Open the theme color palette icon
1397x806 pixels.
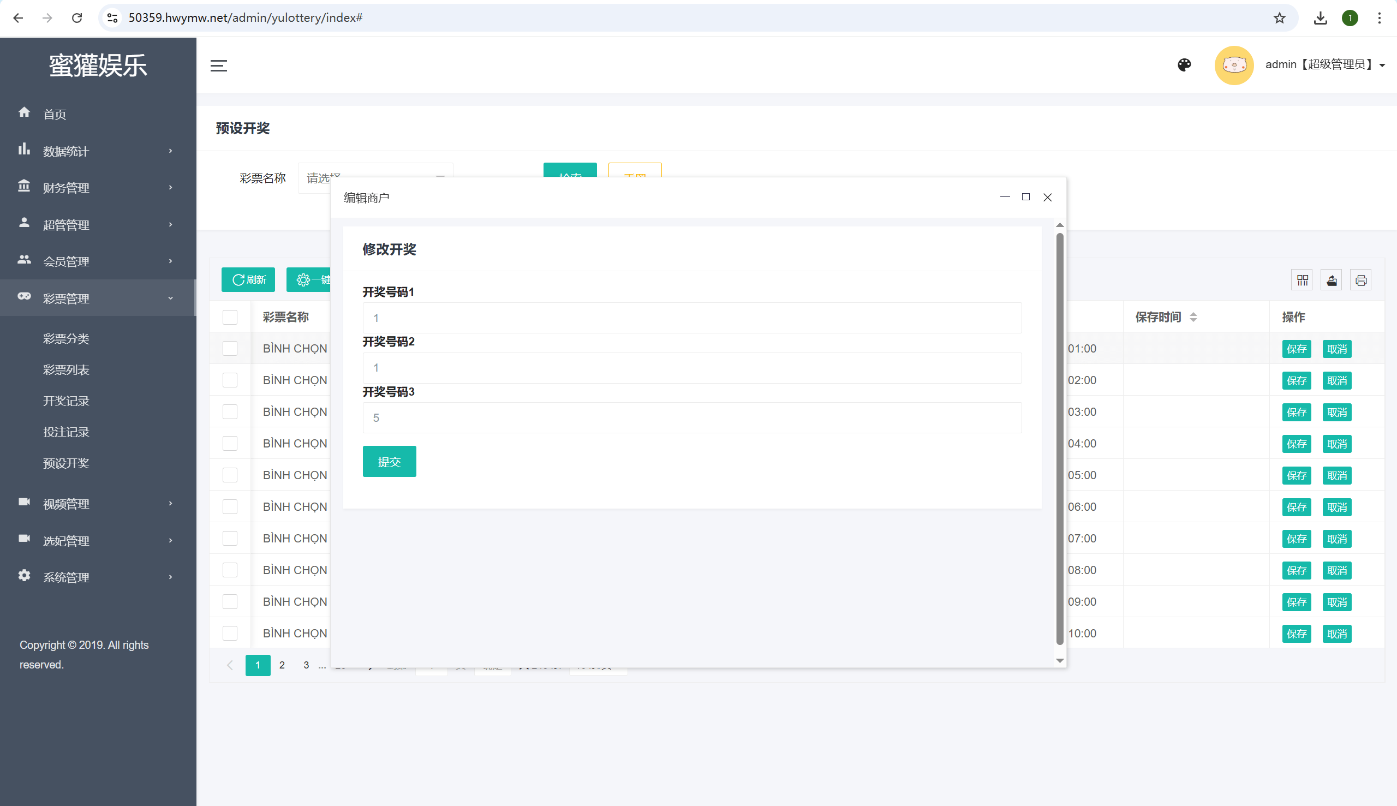pos(1184,65)
